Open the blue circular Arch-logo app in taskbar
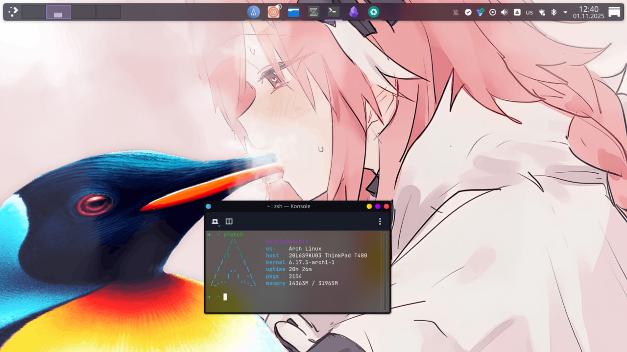The height and width of the screenshot is (352, 627). [x=253, y=12]
